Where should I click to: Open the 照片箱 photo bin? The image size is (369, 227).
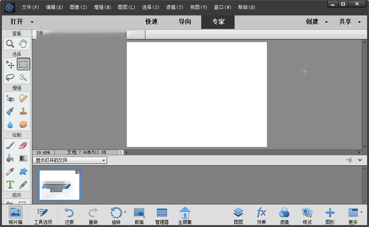pos(15,215)
